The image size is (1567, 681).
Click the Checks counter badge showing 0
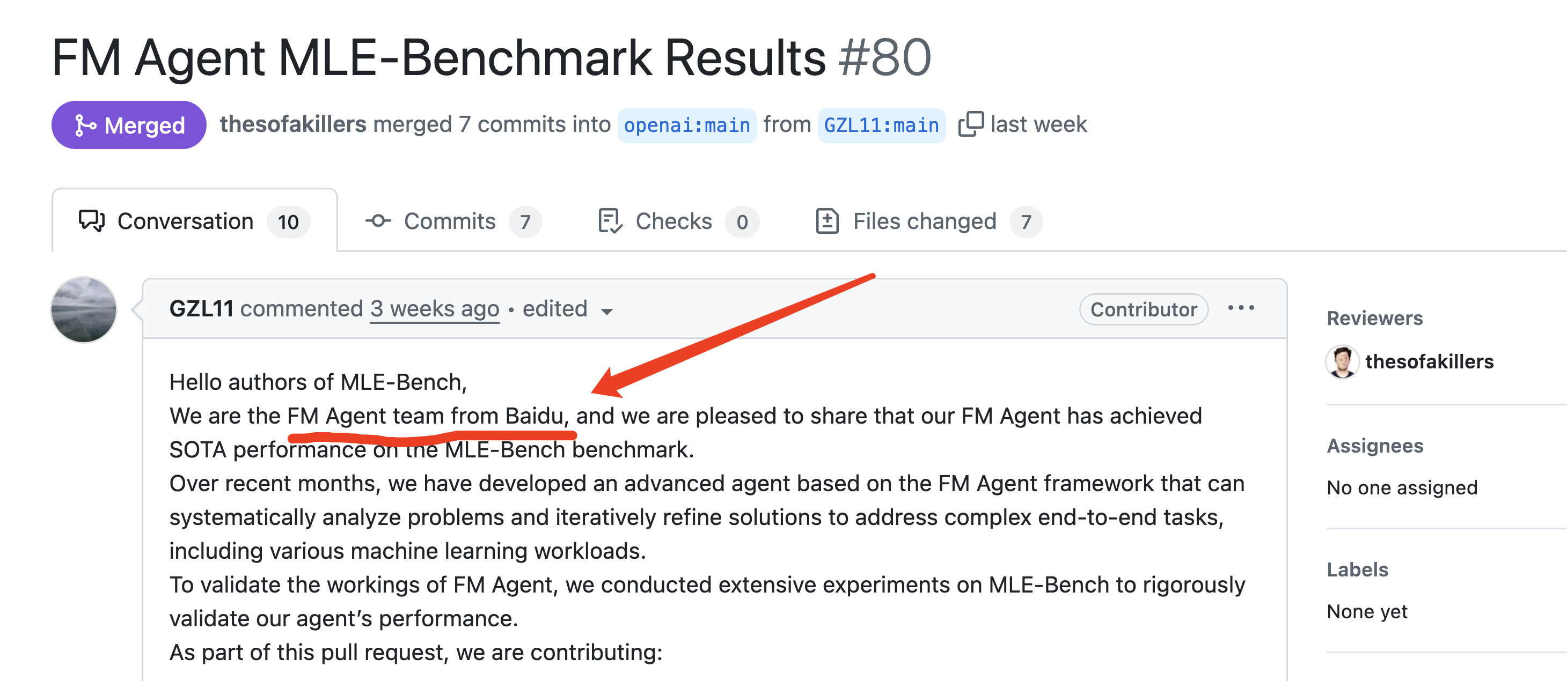pyautogui.click(x=743, y=221)
